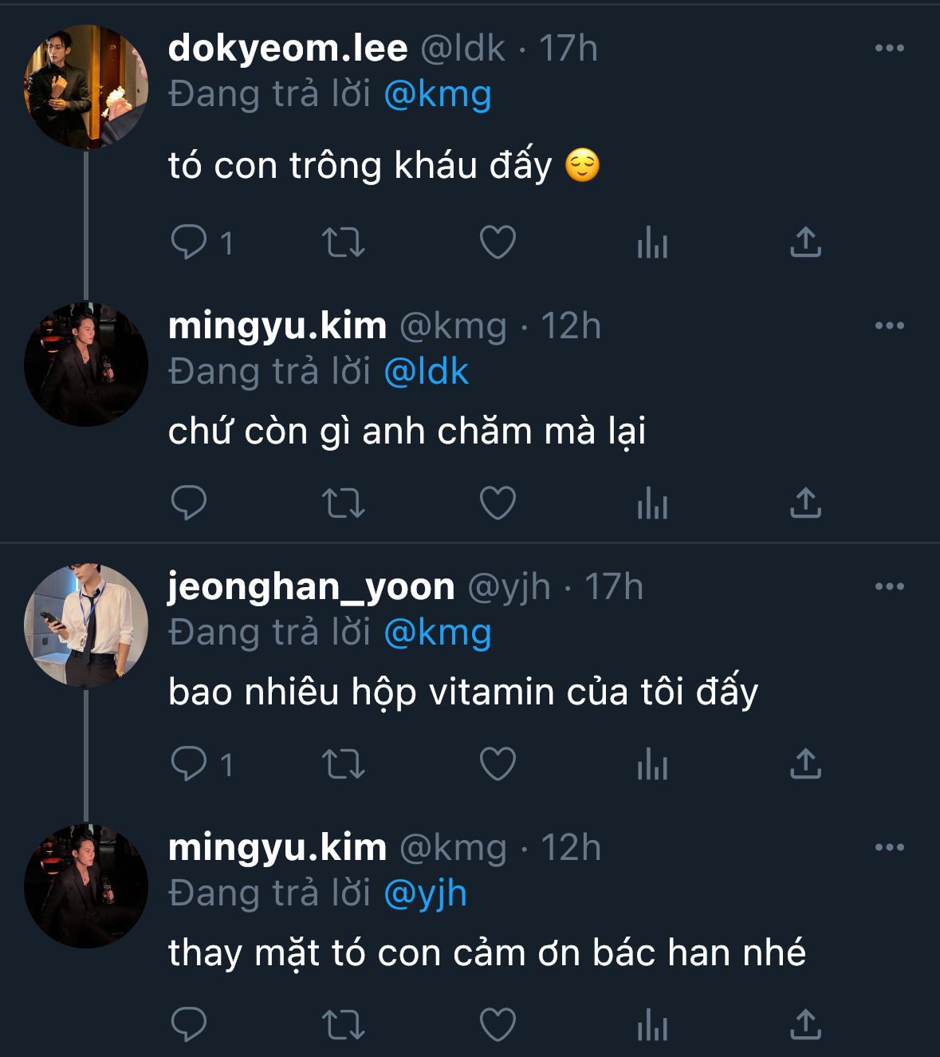This screenshot has height=1057, width=940.
Task: Share dokyeom.lee's tweet
Action: point(805,243)
